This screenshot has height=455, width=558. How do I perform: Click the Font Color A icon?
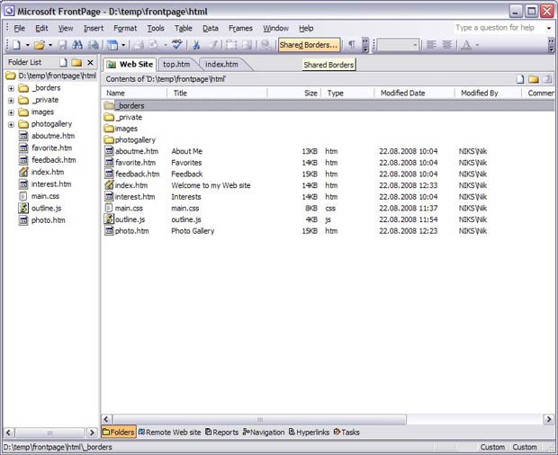click(466, 45)
